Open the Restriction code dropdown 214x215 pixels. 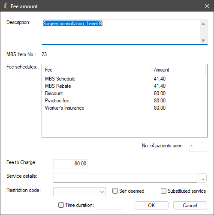click(x=79, y=191)
